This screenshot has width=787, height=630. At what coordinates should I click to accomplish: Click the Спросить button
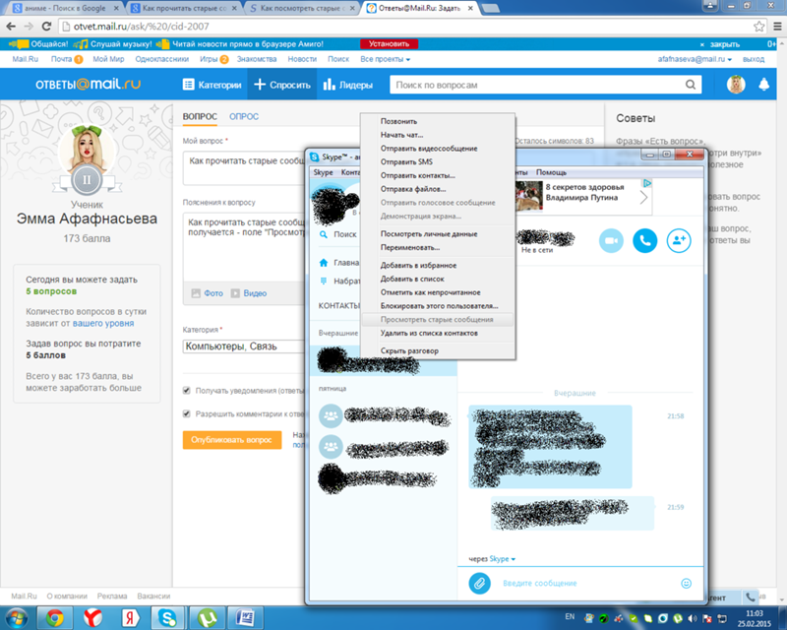(x=282, y=85)
